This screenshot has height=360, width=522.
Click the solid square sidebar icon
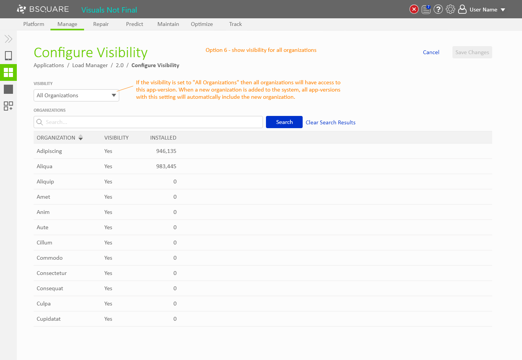[x=8, y=89]
